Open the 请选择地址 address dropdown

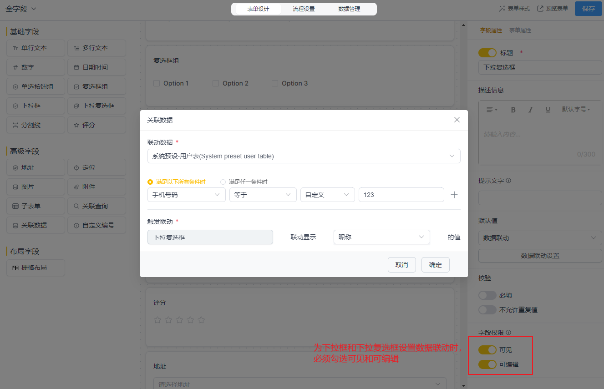point(300,384)
